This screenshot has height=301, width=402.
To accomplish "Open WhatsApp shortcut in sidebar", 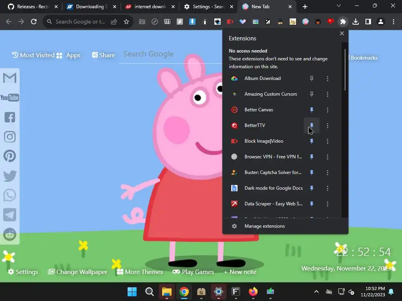I will 10,195.
